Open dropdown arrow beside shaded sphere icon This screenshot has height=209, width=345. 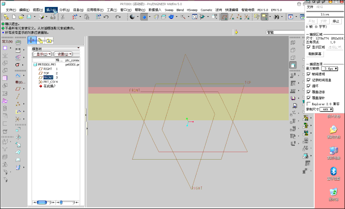tap(138, 17)
